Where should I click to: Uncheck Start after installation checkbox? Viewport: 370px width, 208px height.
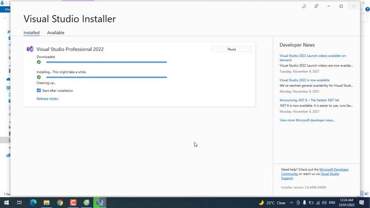tap(39, 91)
